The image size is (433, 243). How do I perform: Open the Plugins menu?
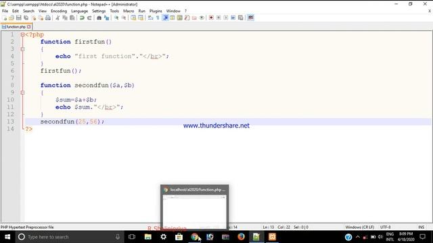click(156, 11)
